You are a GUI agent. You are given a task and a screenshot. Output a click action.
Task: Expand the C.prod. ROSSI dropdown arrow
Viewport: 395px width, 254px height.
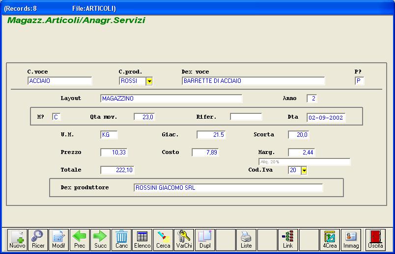coord(149,81)
